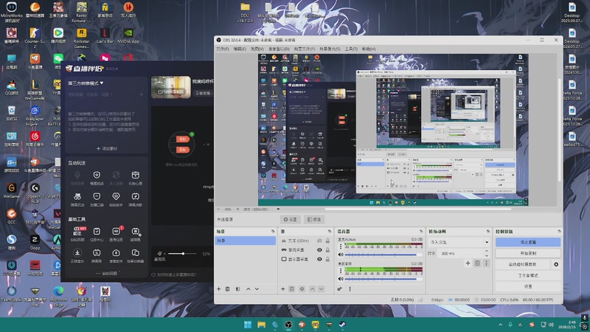Open 第三方转推模式 dropdown in 直播伴侣
This screenshot has width=590, height=332.
pyautogui.click(x=86, y=83)
